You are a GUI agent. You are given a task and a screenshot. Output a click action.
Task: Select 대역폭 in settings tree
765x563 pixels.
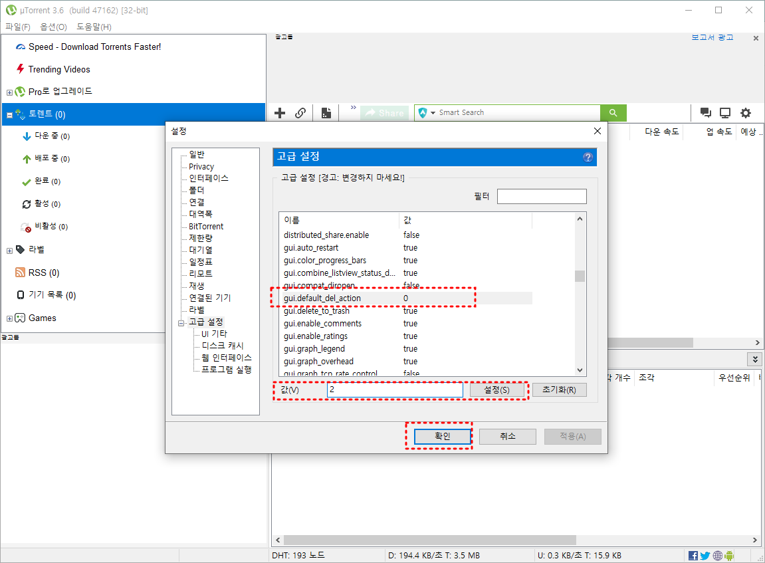click(x=201, y=214)
